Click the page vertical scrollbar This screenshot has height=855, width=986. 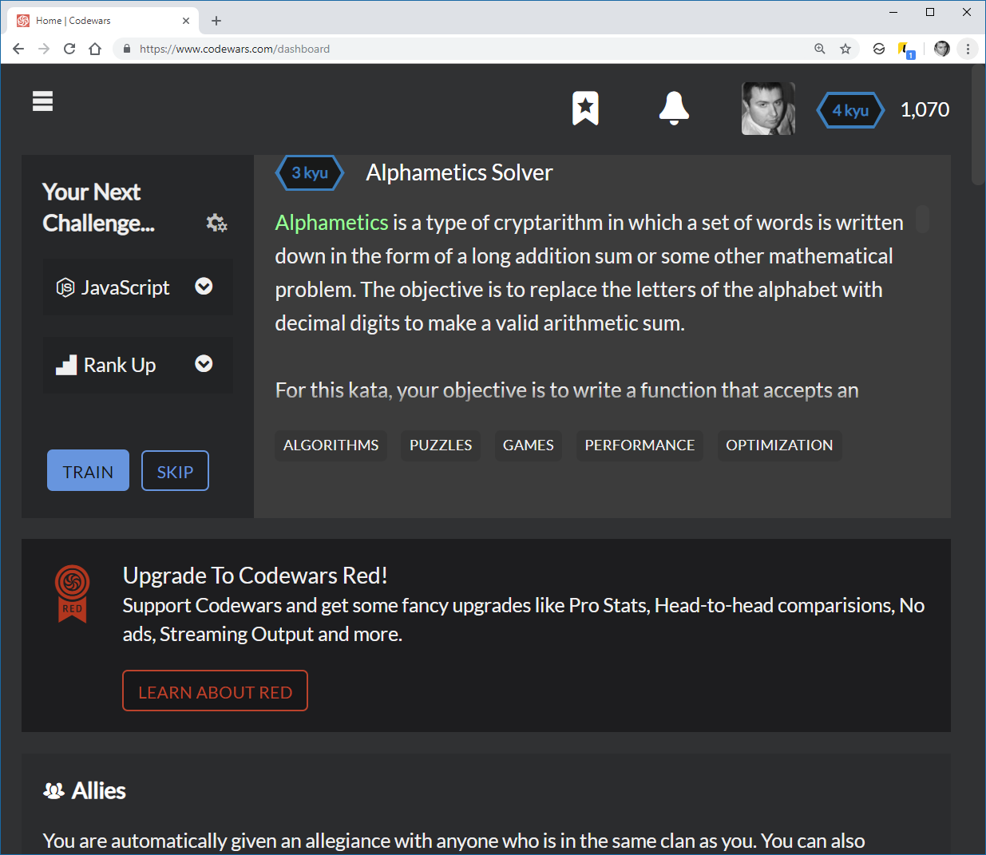click(978, 126)
